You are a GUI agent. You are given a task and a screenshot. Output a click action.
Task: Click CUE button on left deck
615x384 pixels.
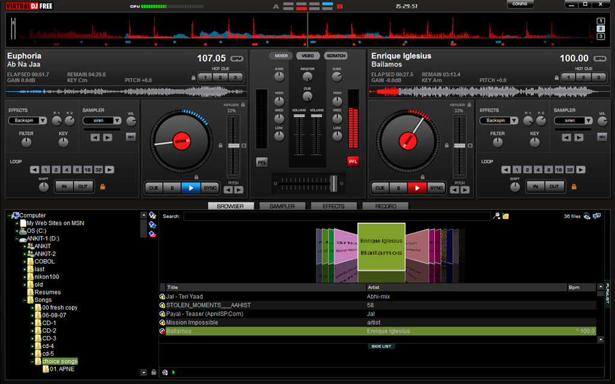tap(154, 188)
